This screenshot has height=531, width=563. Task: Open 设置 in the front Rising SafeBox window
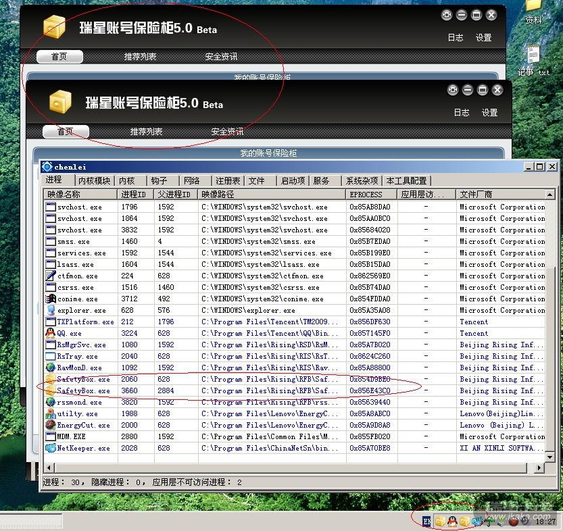(x=489, y=113)
